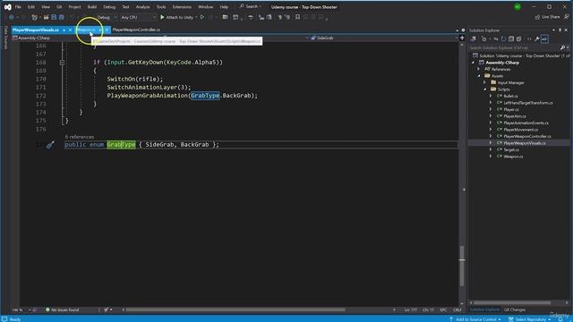
Task: Click the new project toolbar icon
Action: pos(34,17)
